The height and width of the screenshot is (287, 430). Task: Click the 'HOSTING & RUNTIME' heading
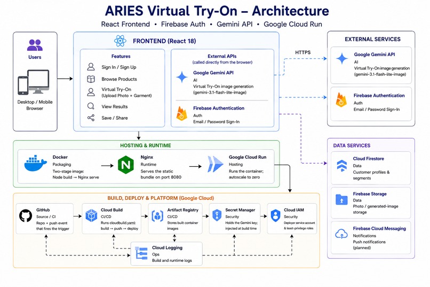tap(145, 145)
